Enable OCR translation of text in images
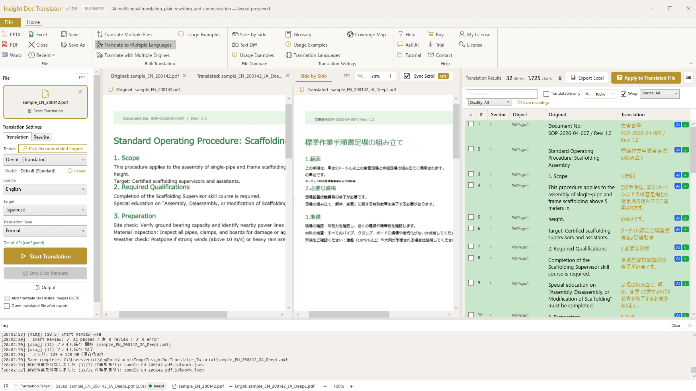This screenshot has width=696, height=391. [7, 298]
